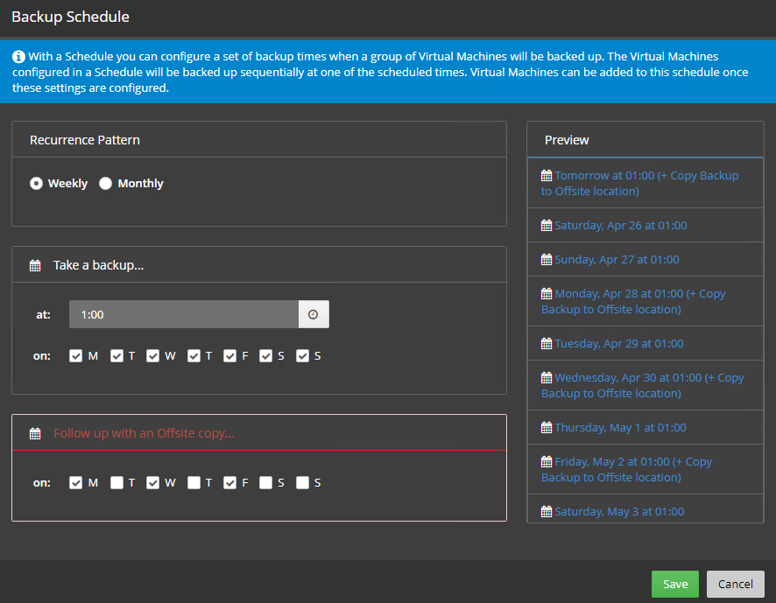This screenshot has height=603, width=776.
Task: Select the Weekly recurrence pattern
Action: [36, 183]
